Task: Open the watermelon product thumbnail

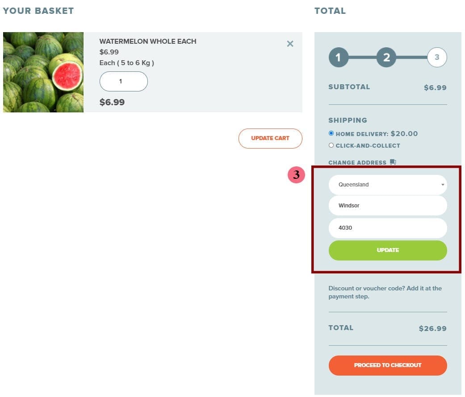Action: 43,72
